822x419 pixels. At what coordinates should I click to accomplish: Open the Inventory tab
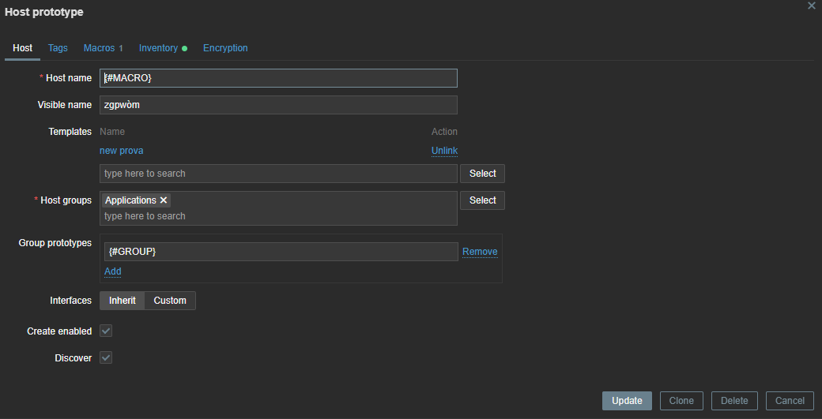(x=159, y=48)
